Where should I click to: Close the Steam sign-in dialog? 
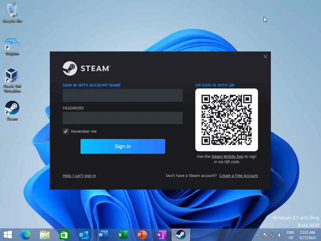[x=265, y=56]
